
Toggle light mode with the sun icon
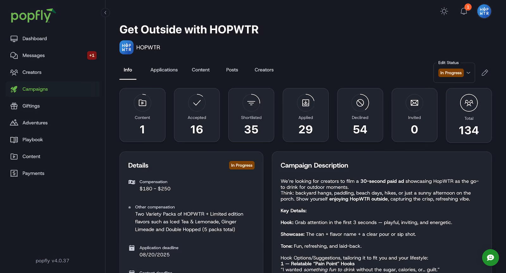(444, 11)
